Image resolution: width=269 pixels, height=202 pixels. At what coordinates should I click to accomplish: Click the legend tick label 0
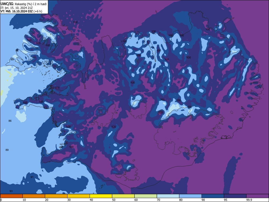[x=1, y=200]
